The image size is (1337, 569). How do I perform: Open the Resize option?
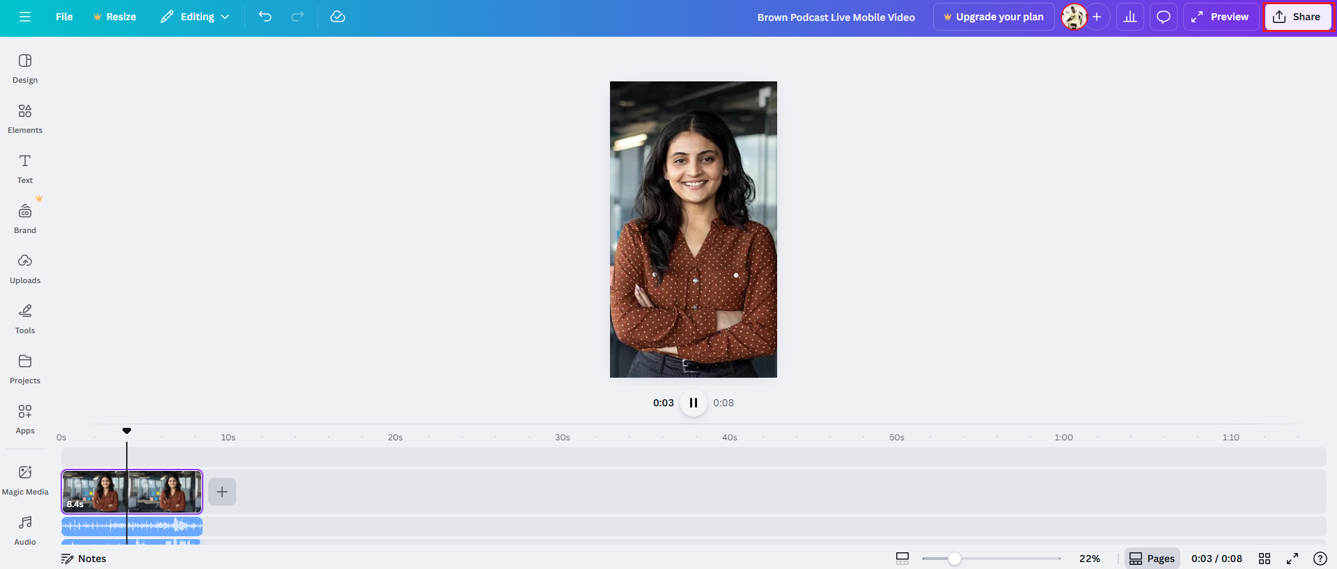tap(115, 17)
